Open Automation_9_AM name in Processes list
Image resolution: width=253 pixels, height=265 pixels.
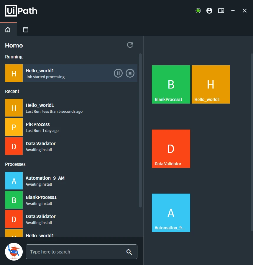click(x=45, y=178)
